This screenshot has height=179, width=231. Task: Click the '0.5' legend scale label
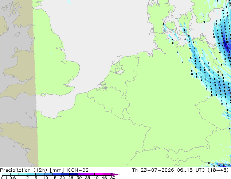(x=13, y=178)
